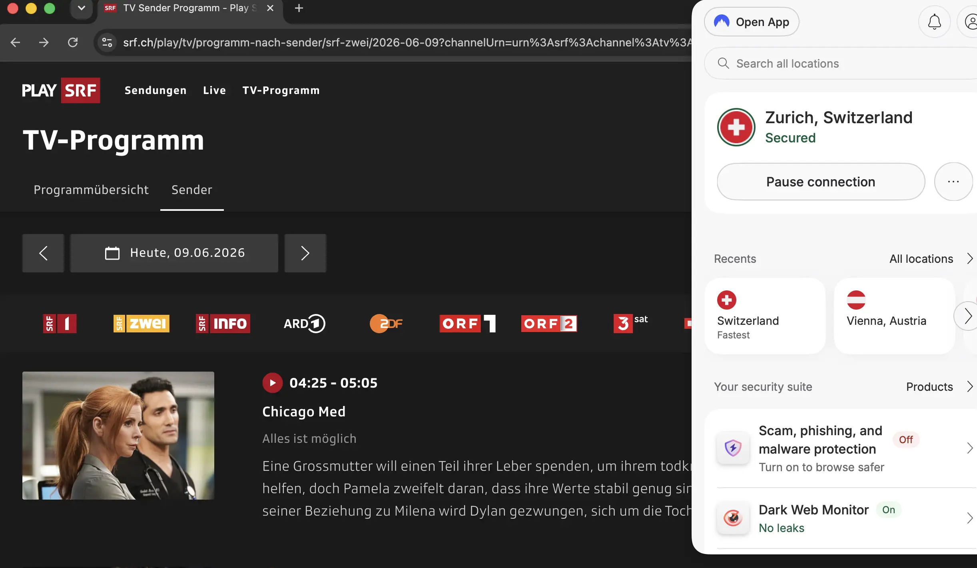Open the VPN notifications bell
This screenshot has height=568, width=977.
[x=934, y=22]
